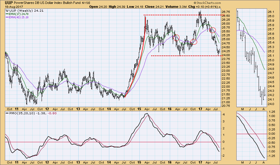Open the StockCharts.com copyright link

pyautogui.click(x=207, y=3)
